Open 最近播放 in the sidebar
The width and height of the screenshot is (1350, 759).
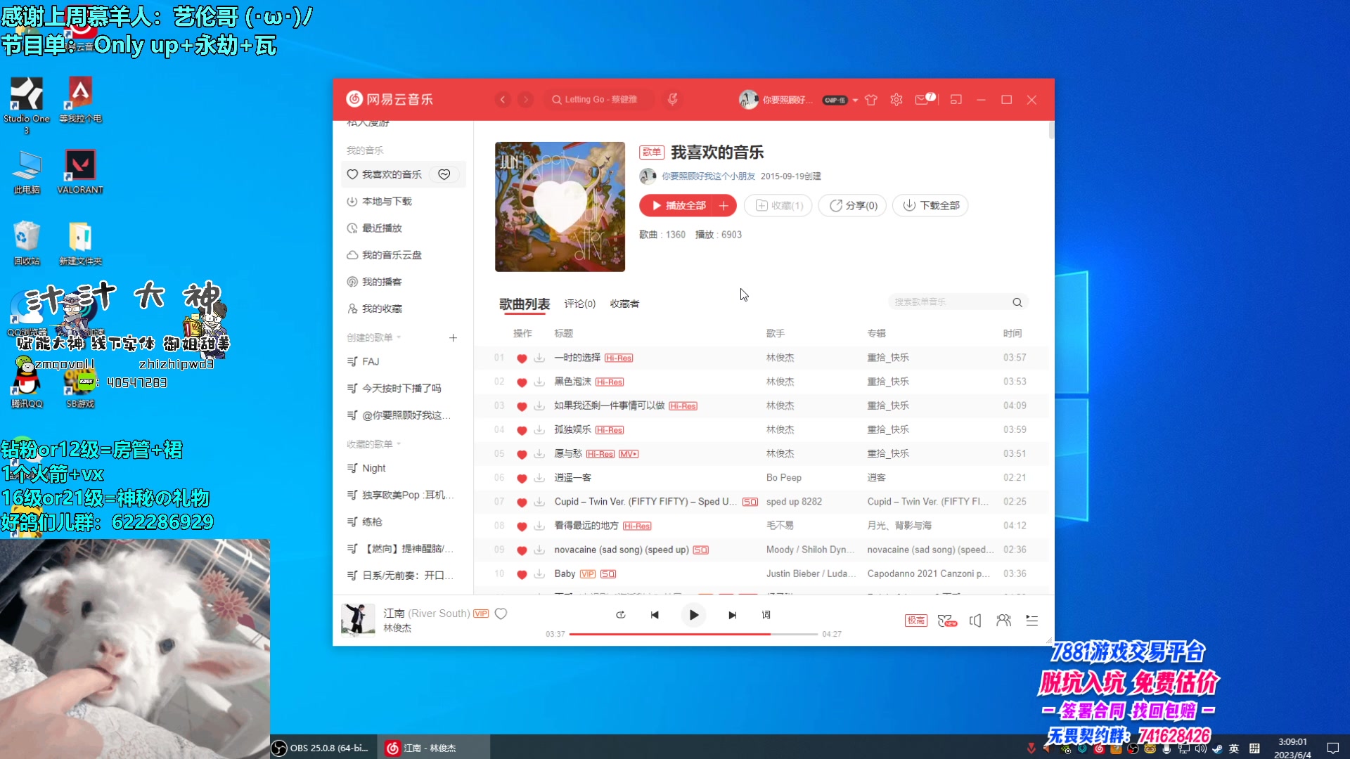pos(403,228)
